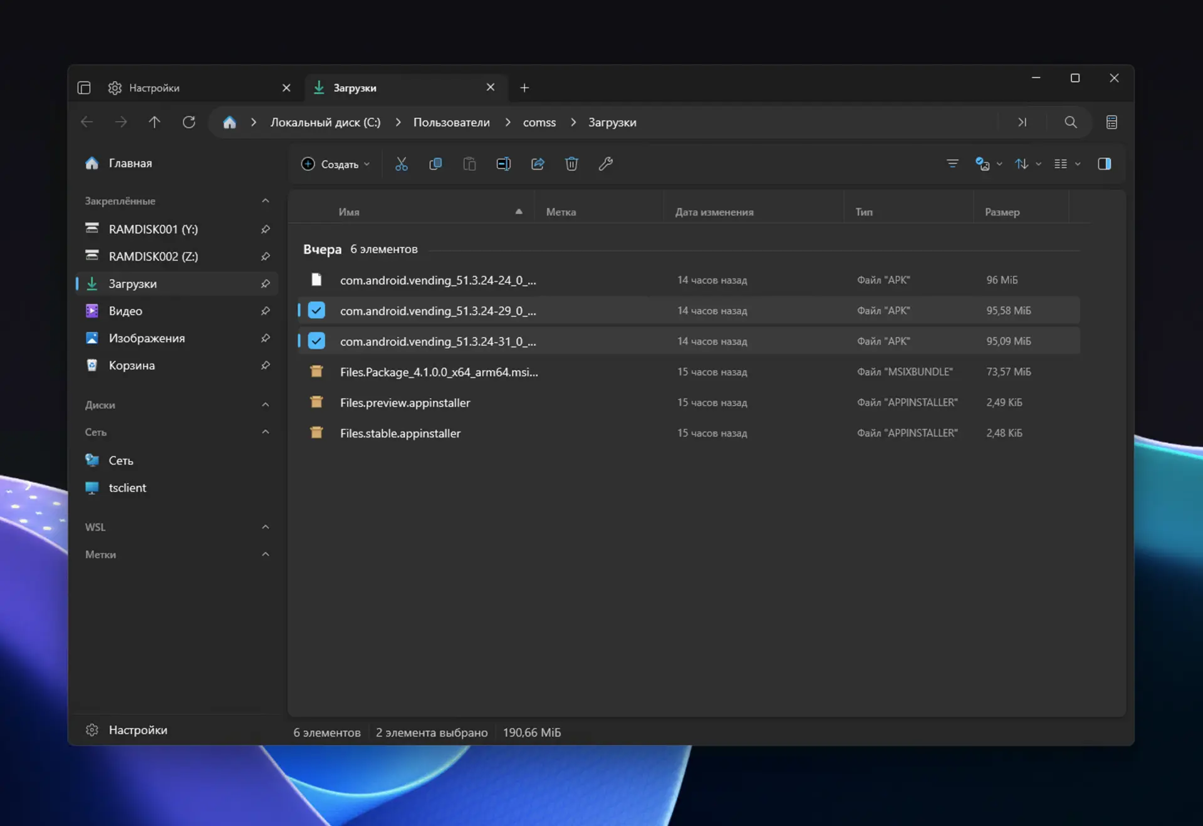Open Properties wrench icon
This screenshot has height=826, width=1203.
pyautogui.click(x=605, y=164)
